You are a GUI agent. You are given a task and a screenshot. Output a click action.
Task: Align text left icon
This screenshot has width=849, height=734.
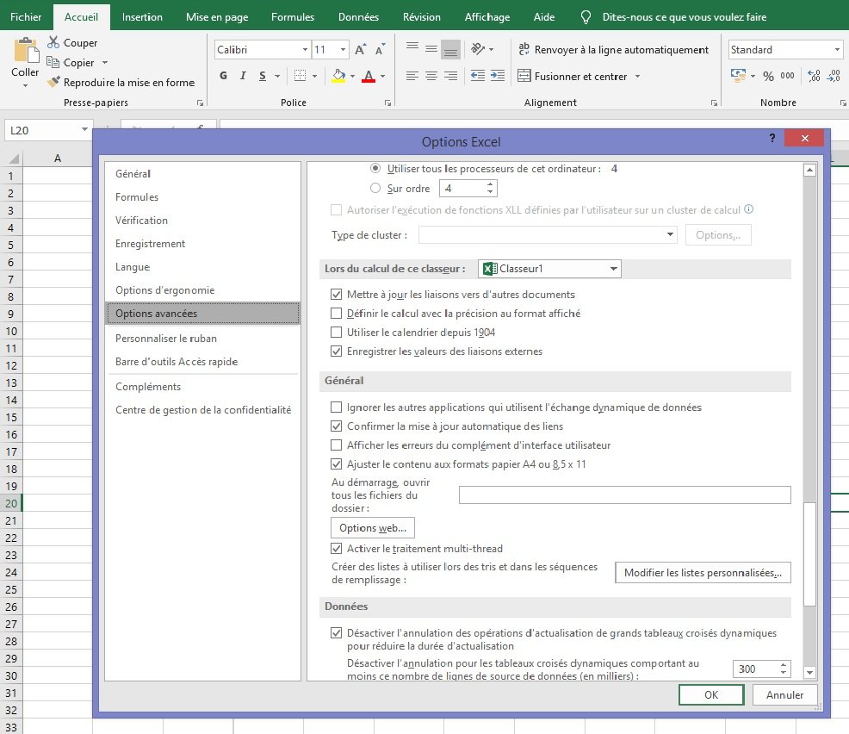click(x=412, y=76)
